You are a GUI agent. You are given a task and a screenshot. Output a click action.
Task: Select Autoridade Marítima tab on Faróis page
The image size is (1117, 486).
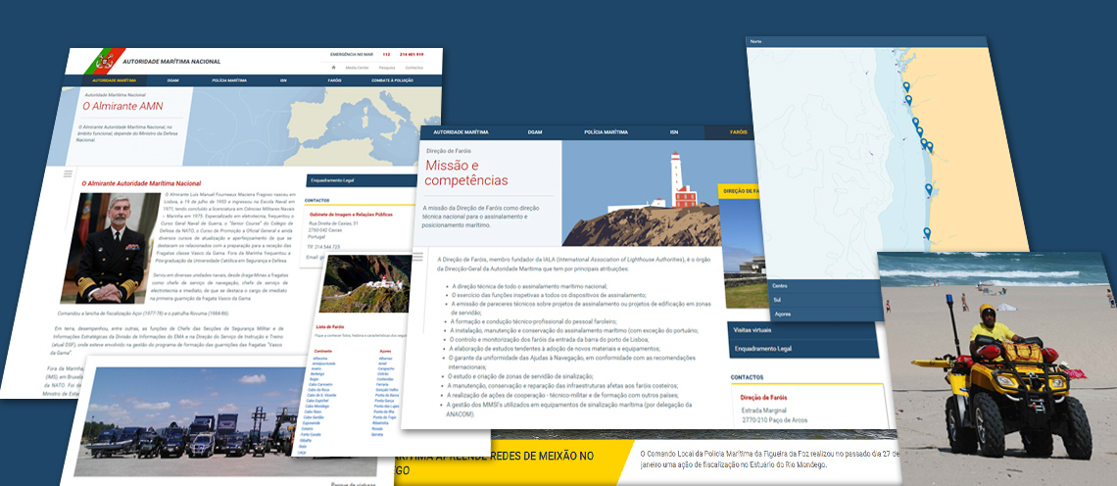click(x=461, y=132)
